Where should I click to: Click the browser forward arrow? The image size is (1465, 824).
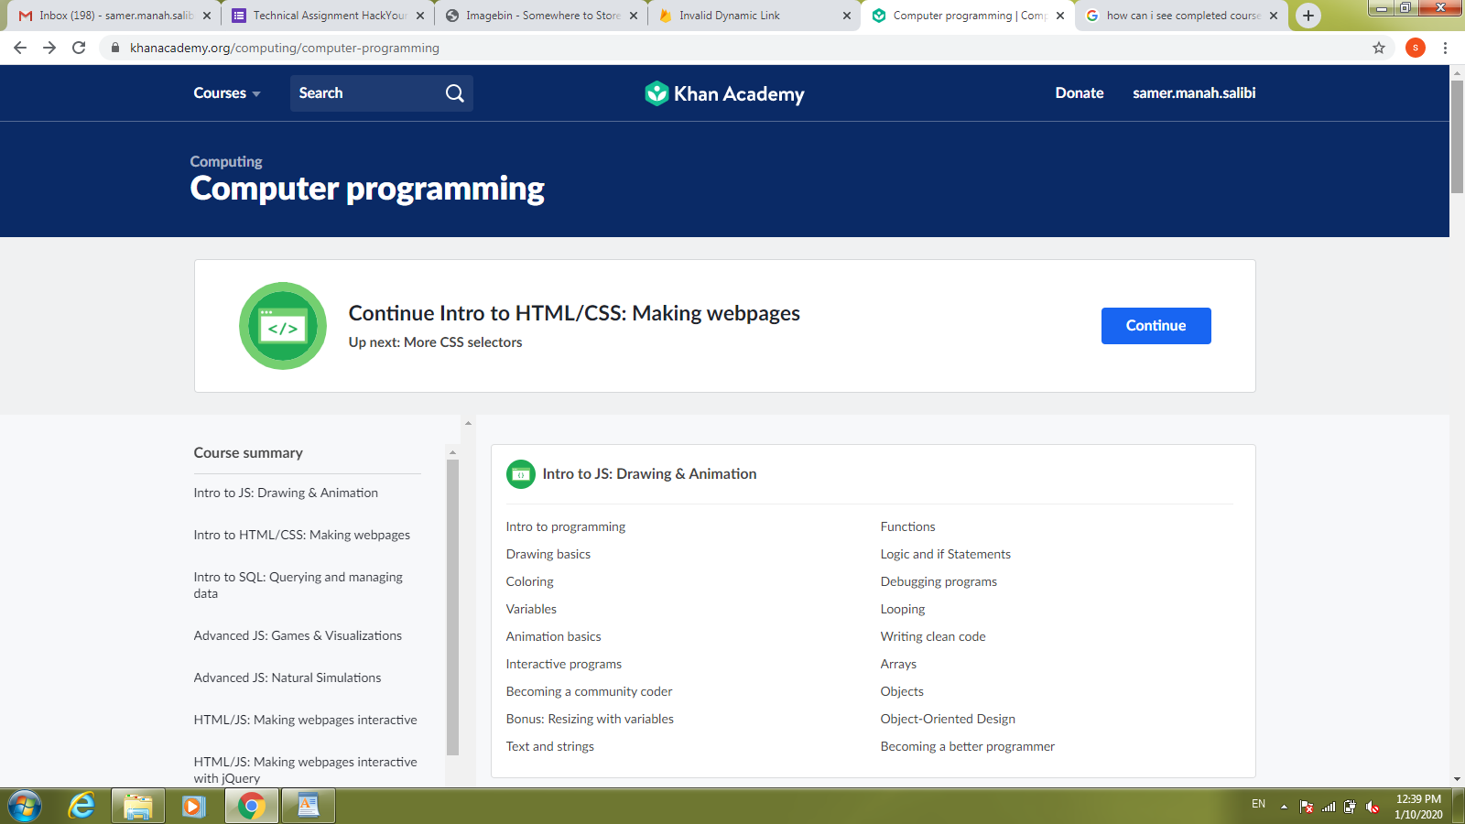coord(49,48)
